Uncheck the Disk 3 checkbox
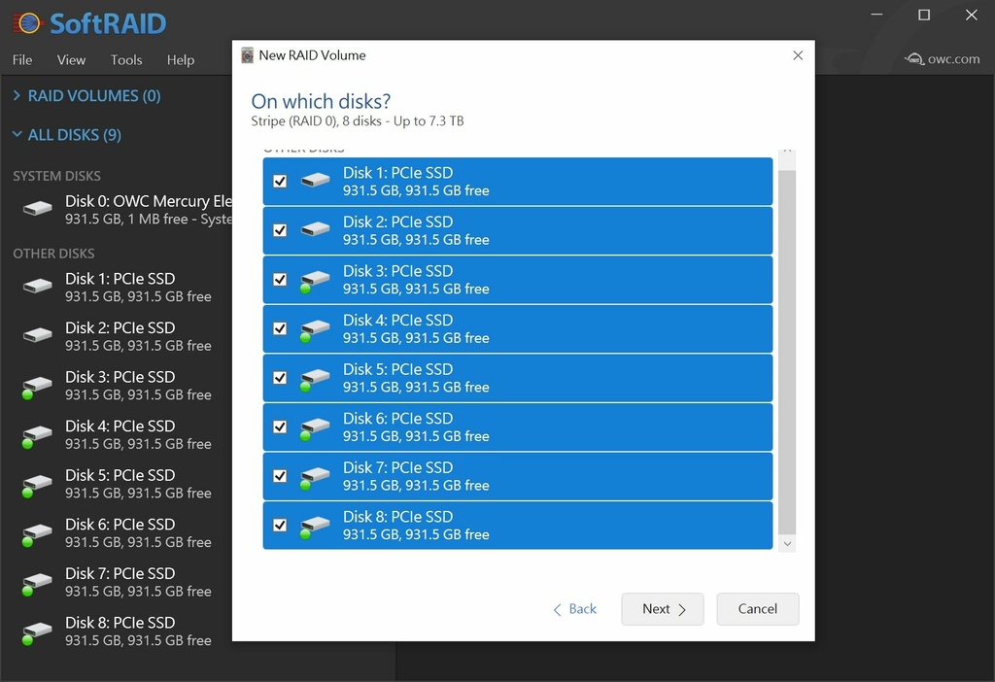 point(280,279)
